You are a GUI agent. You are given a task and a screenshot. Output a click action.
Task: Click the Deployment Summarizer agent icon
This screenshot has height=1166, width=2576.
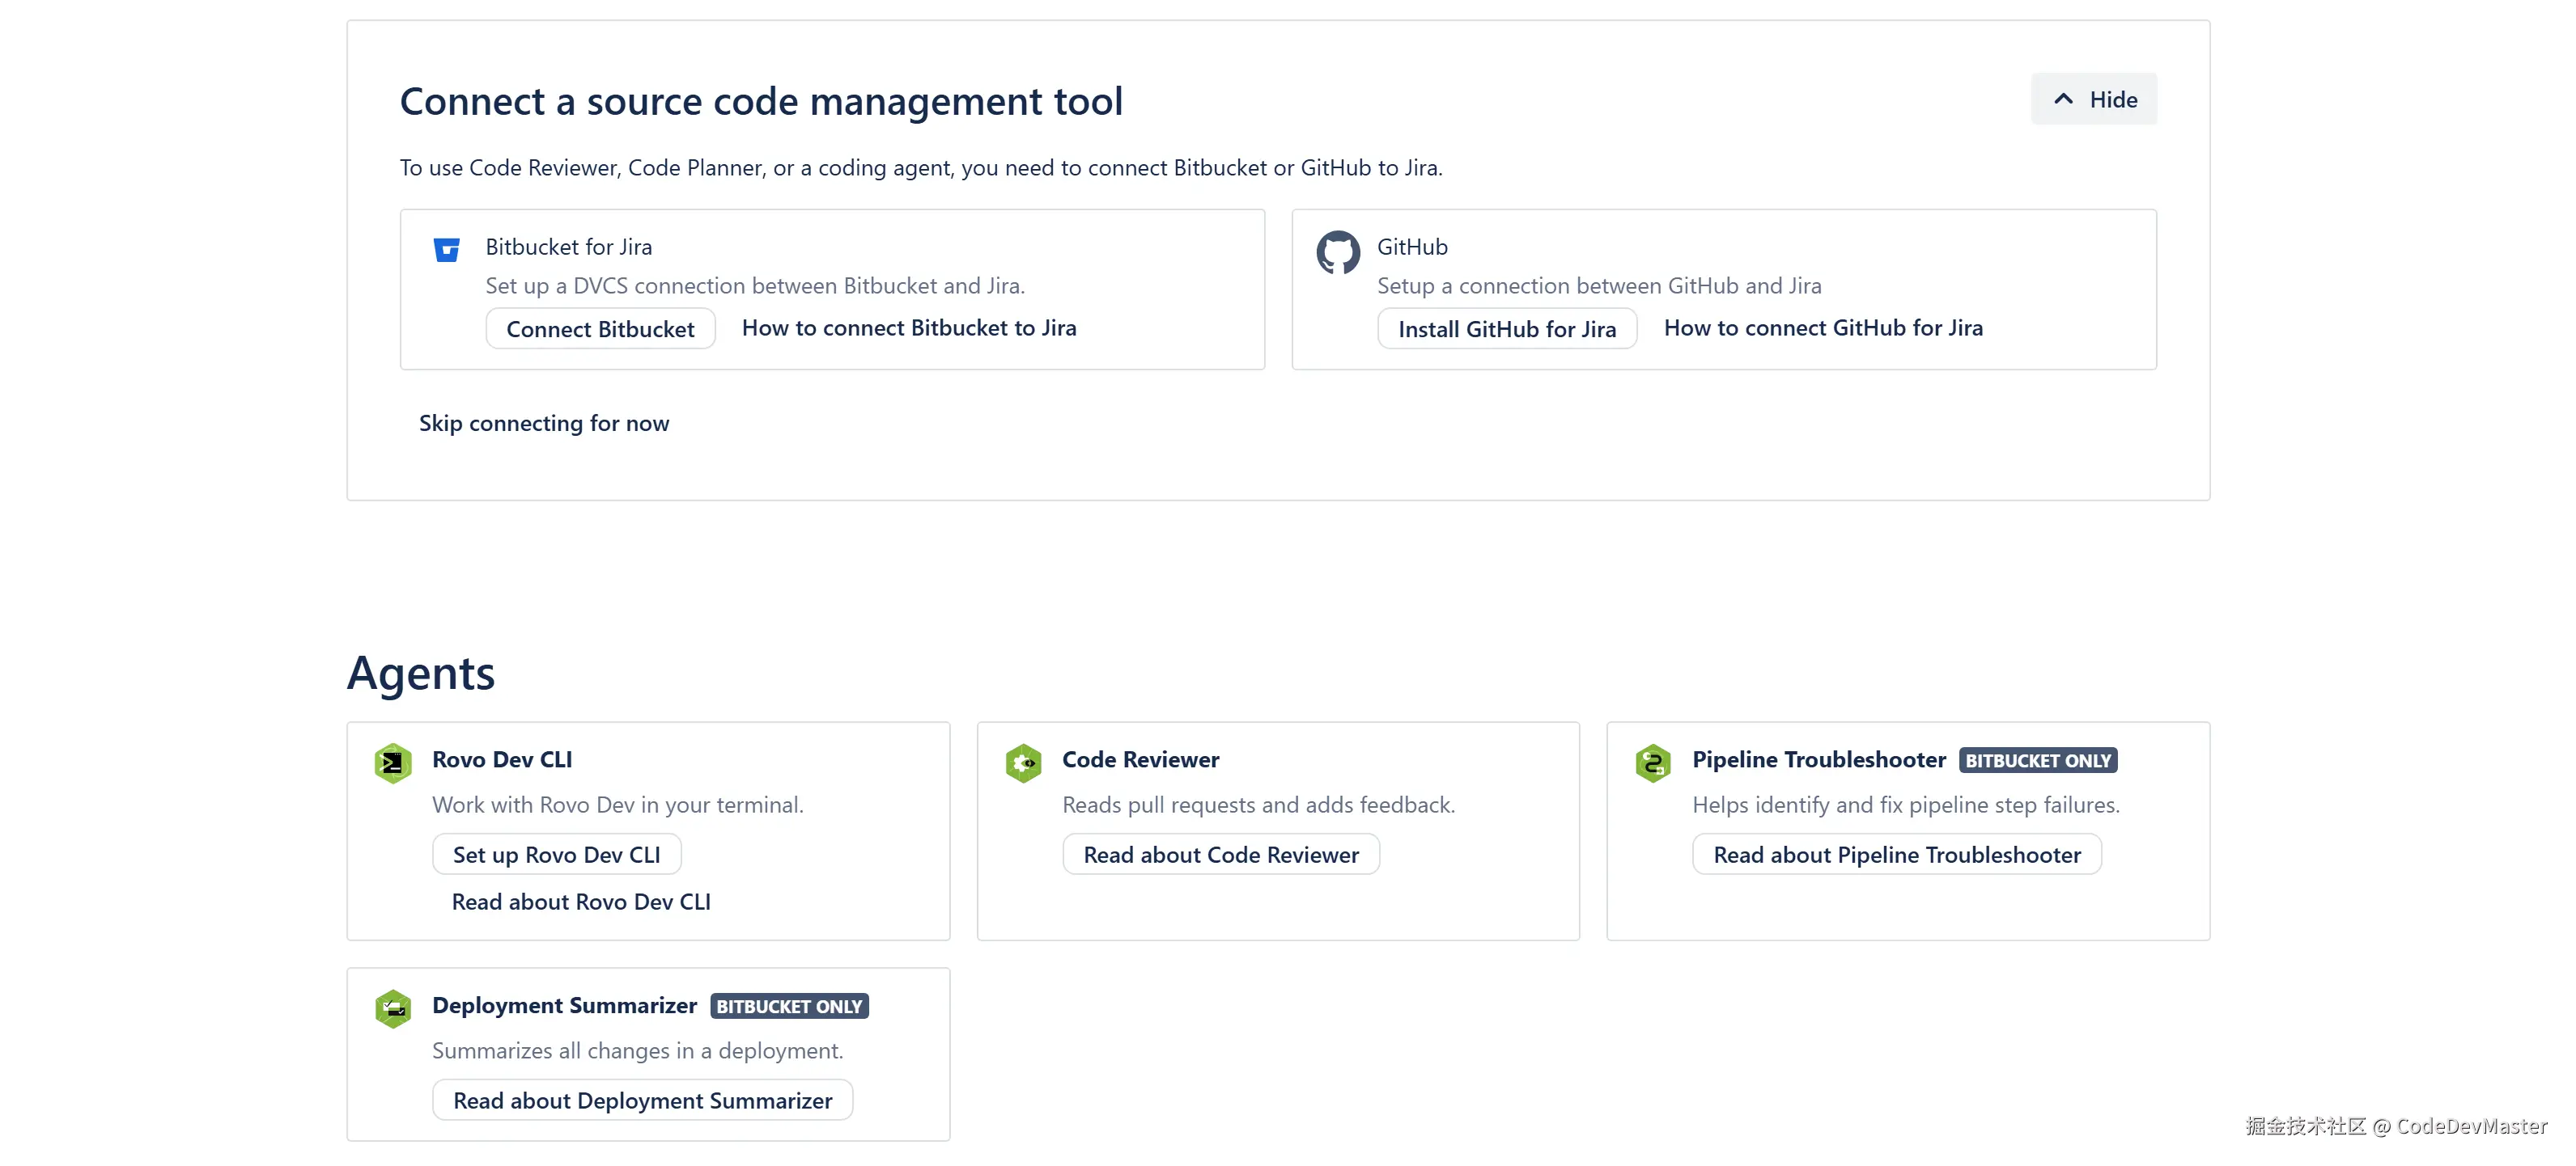click(393, 1009)
